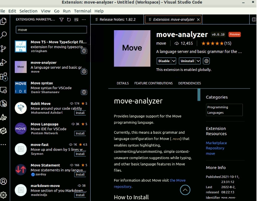Install the move-fast extension
The height and width of the screenshot is (201, 259).
pos(80,154)
